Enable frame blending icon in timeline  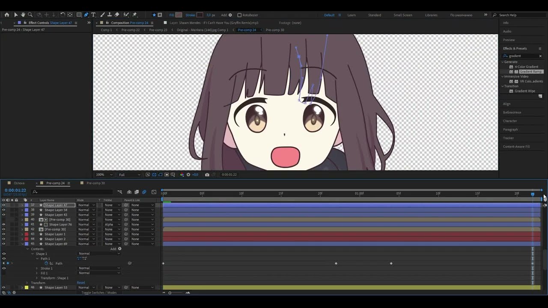click(137, 192)
